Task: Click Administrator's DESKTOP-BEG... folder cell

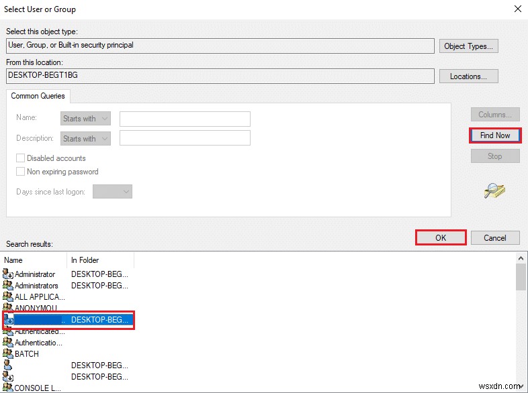Action: coord(99,274)
